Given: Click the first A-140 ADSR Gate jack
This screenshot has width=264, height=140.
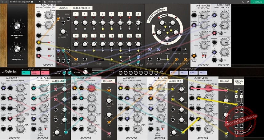Looking at the screenshot, I should click(34, 88).
